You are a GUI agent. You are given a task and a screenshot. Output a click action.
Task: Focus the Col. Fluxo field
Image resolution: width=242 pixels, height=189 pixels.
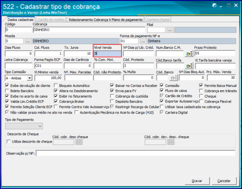48,53
